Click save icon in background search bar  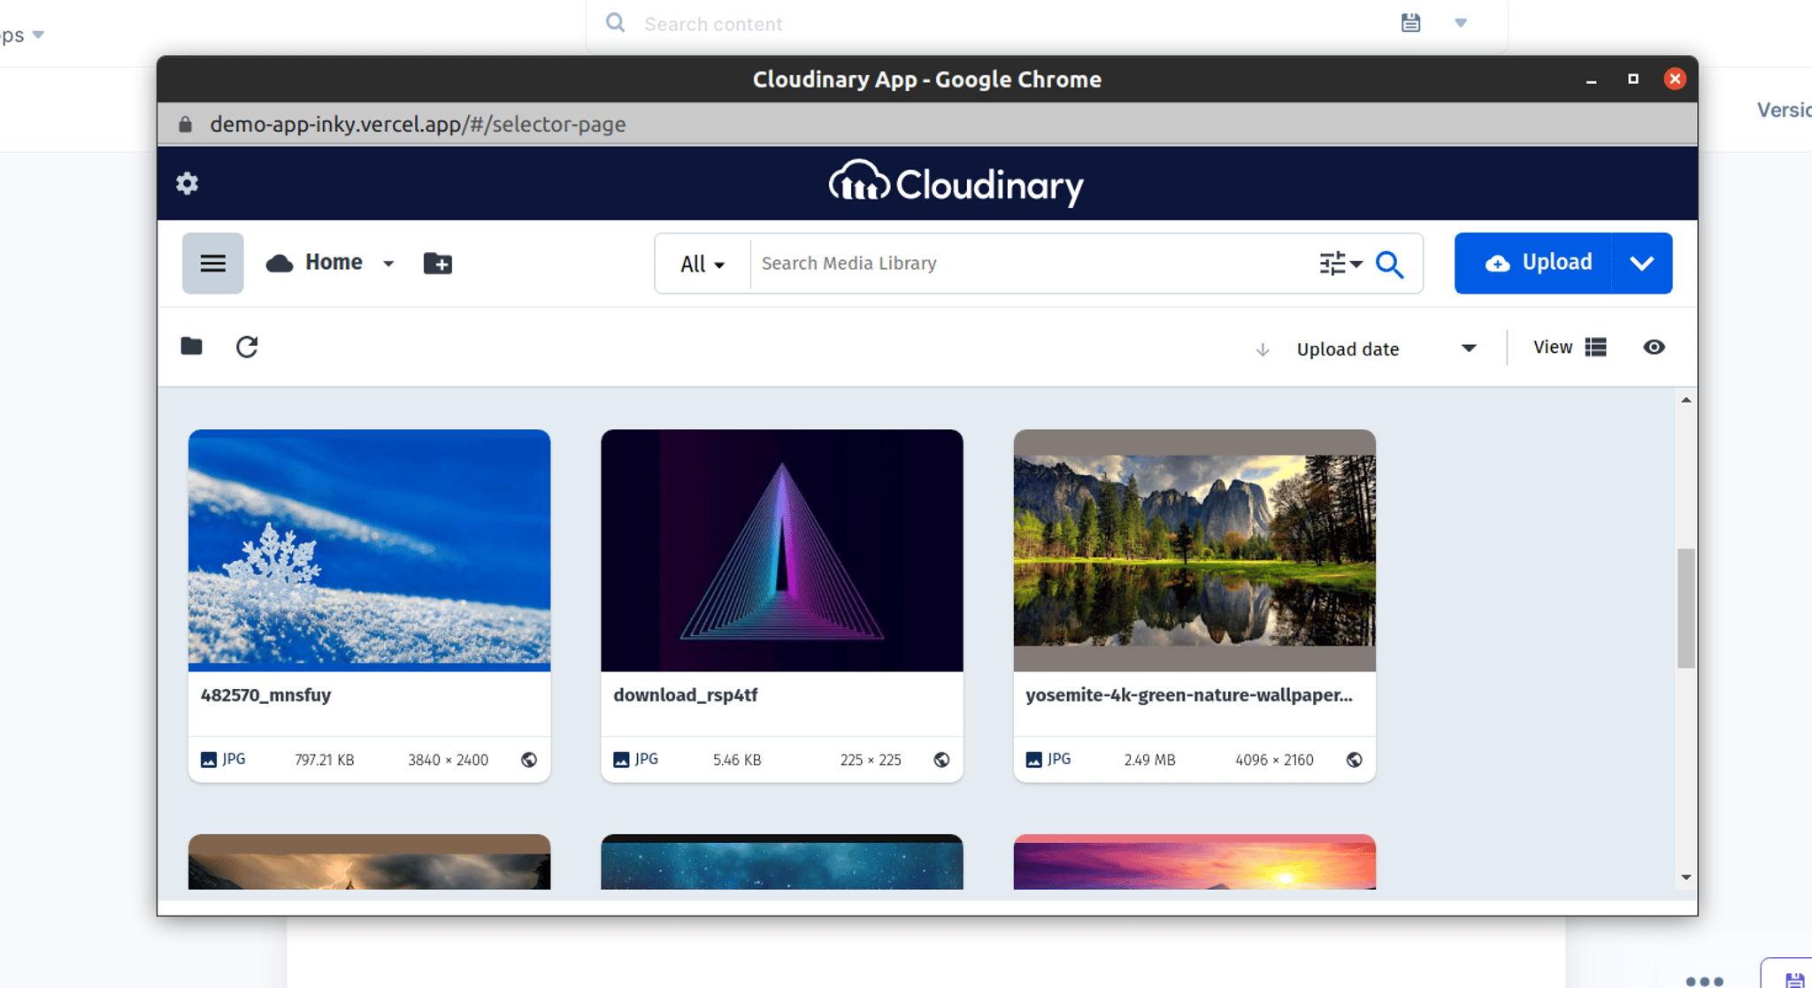coord(1410,23)
